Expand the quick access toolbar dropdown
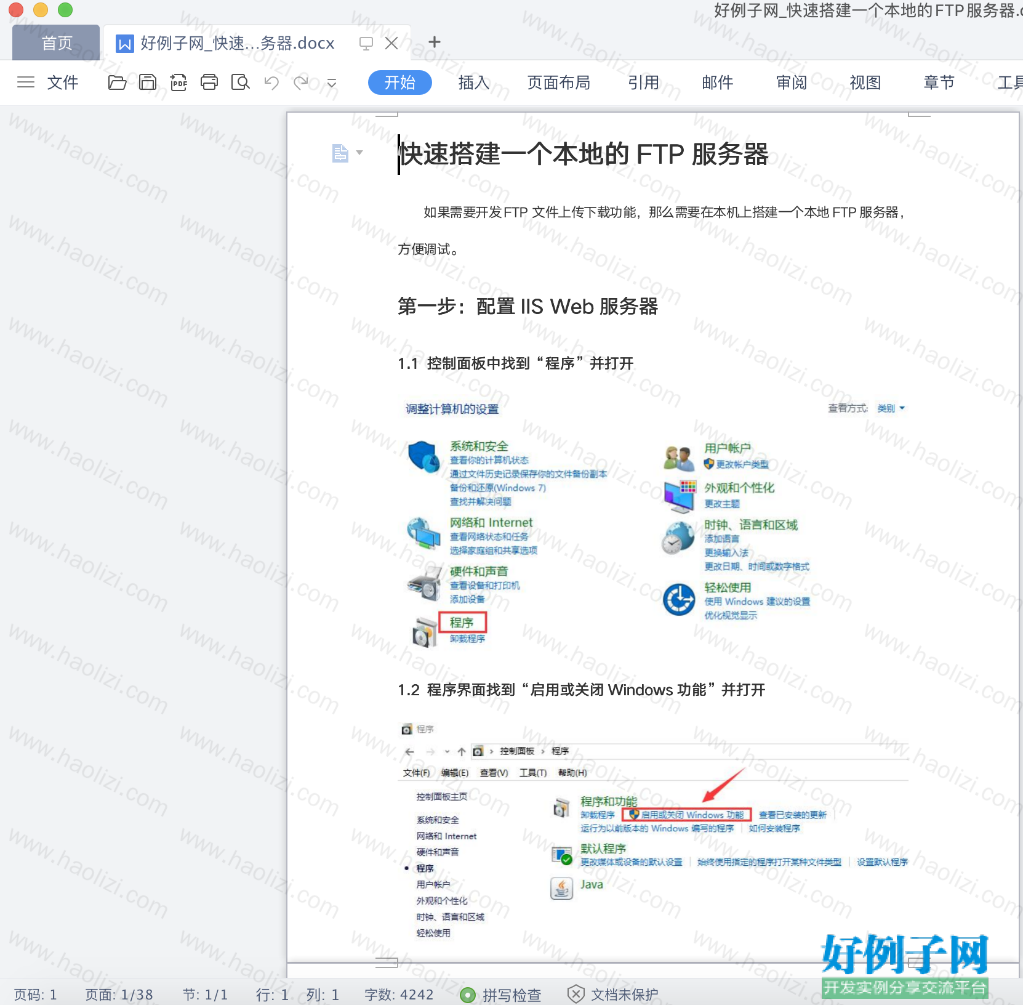This screenshot has width=1023, height=1005. click(x=332, y=83)
